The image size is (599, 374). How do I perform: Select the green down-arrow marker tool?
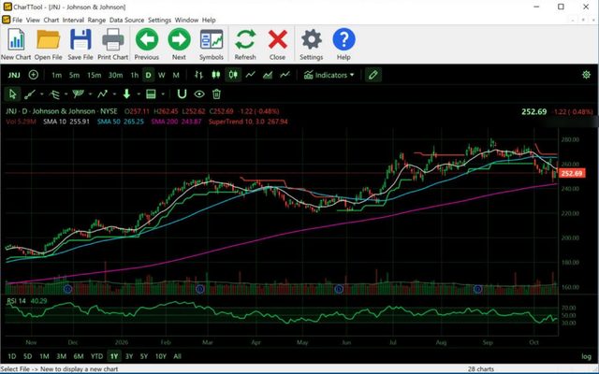pos(127,93)
